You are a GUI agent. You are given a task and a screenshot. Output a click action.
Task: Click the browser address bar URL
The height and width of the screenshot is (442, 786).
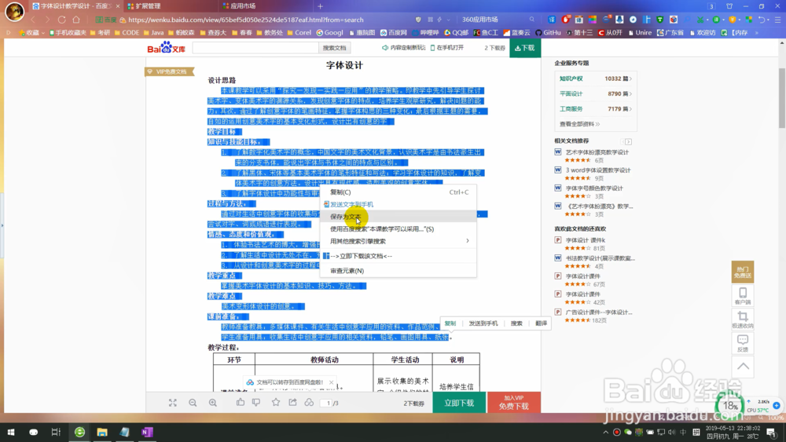tap(245, 20)
